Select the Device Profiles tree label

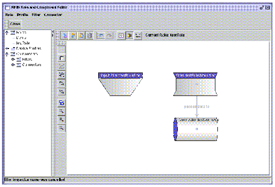pyautogui.click(x=29, y=48)
